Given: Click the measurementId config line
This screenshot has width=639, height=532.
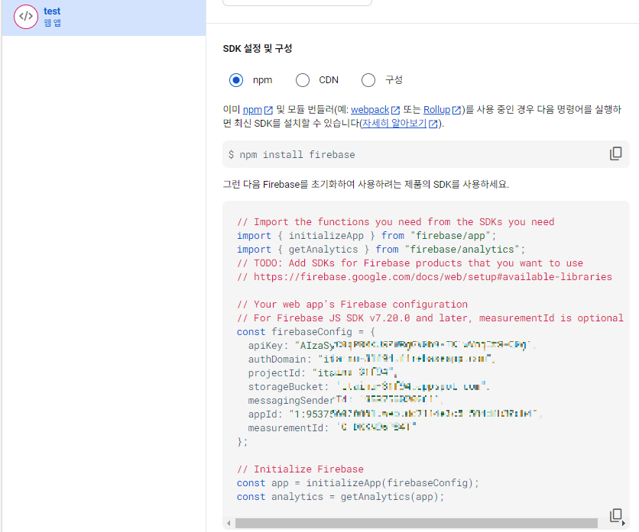Looking at the screenshot, I should tap(332, 427).
